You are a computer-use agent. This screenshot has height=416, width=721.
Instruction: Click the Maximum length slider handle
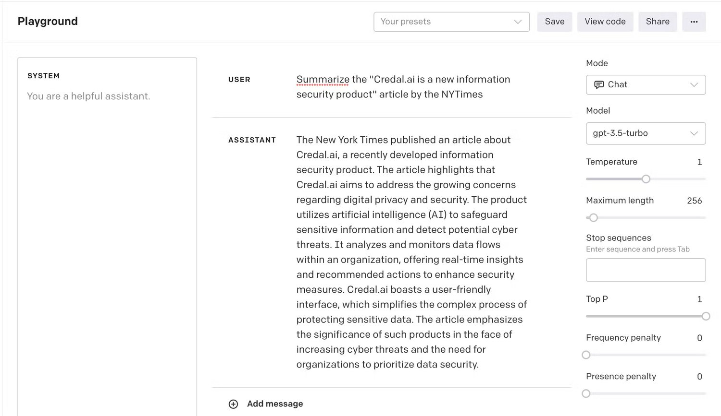pyautogui.click(x=594, y=218)
